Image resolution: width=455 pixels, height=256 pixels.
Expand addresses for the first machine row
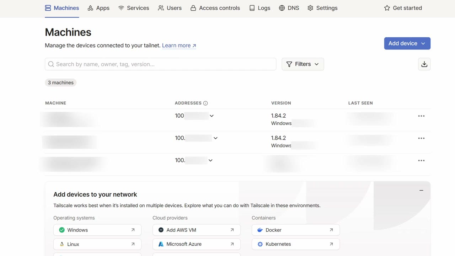coord(212,116)
